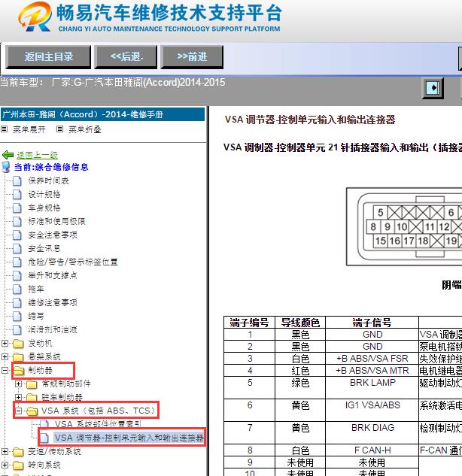Open the 设计规格 page
Viewport: 462px width, 476px height.
coord(44,194)
